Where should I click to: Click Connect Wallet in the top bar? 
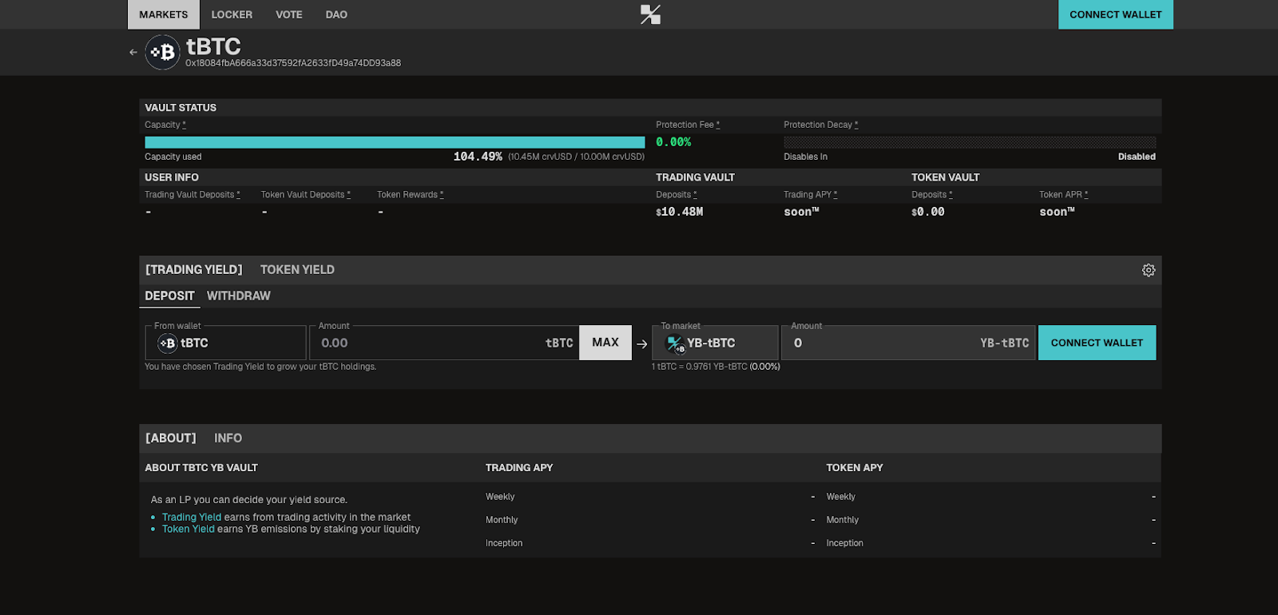(x=1115, y=15)
